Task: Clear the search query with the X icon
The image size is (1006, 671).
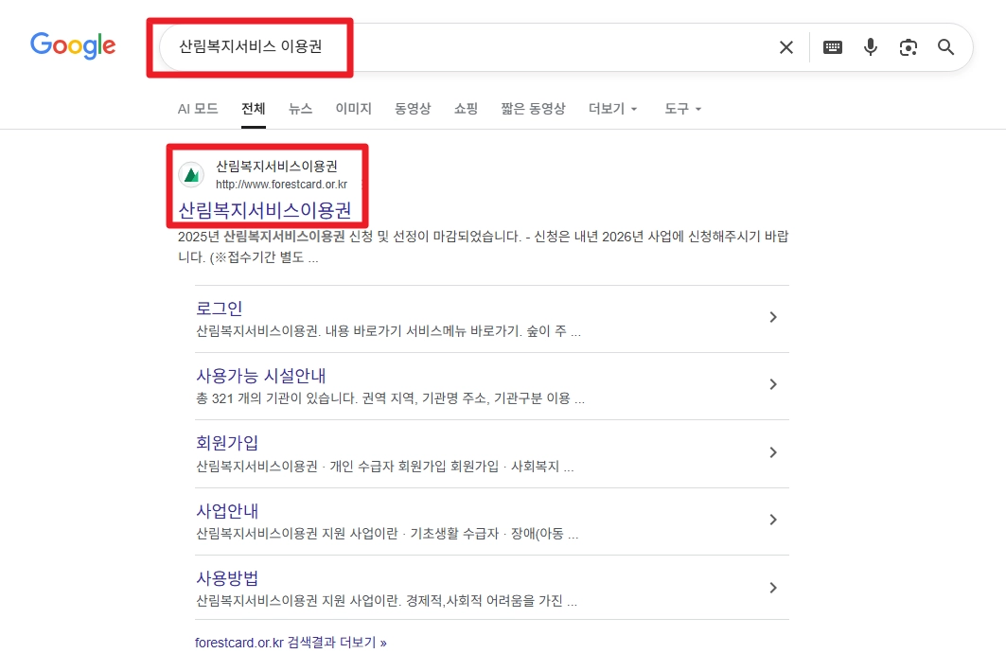Action: (x=785, y=46)
